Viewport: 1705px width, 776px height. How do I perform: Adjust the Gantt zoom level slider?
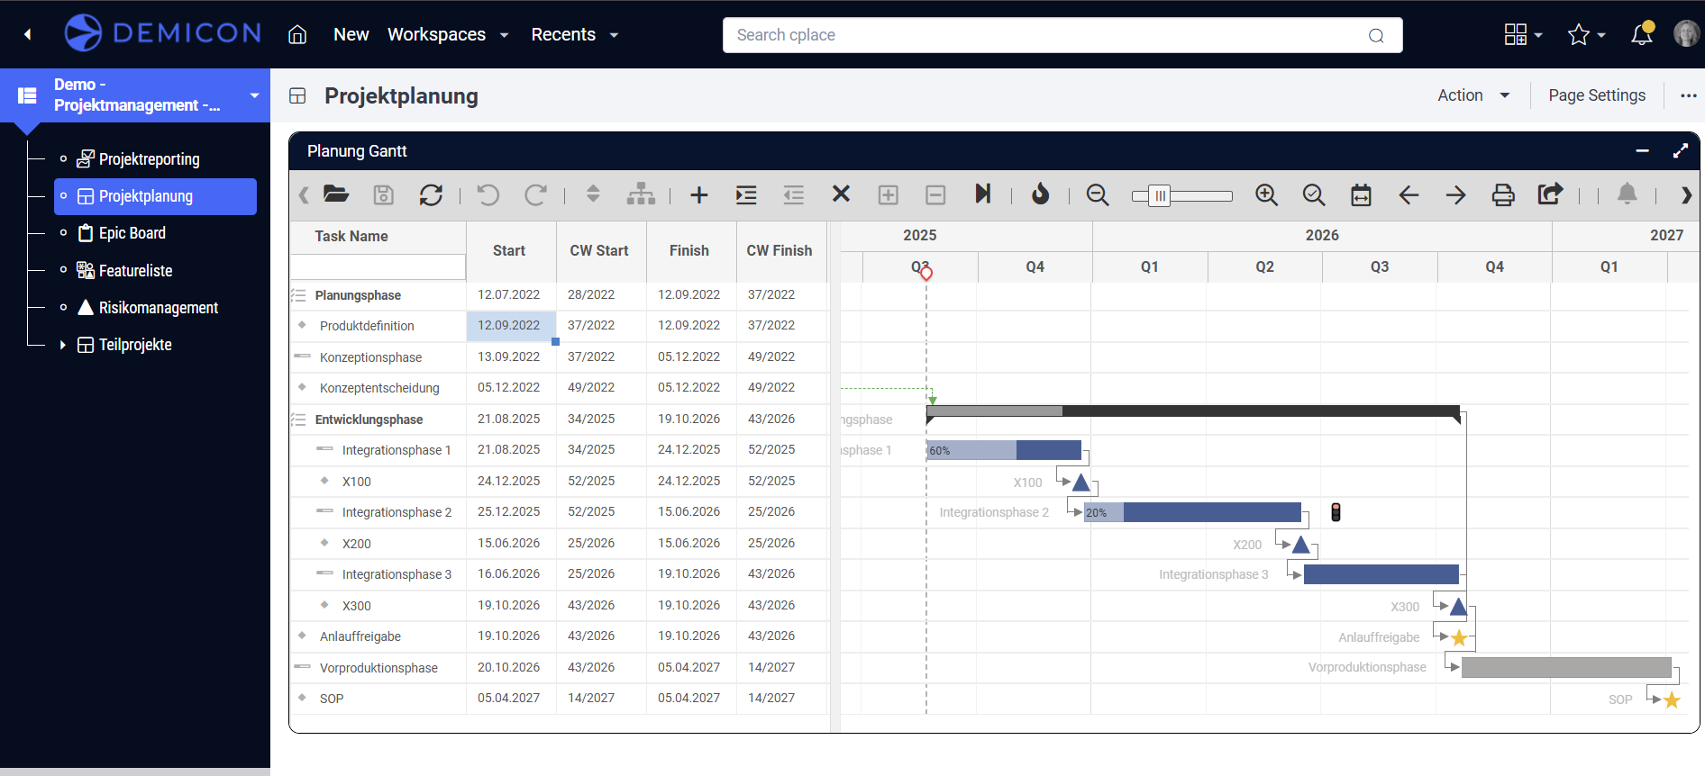pyautogui.click(x=1160, y=195)
